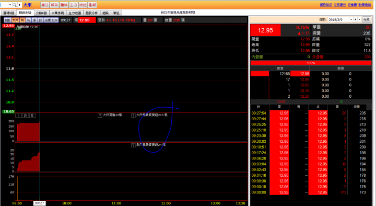Toggle the 均 average line button
376x206 pixels.
click(x=22, y=20)
